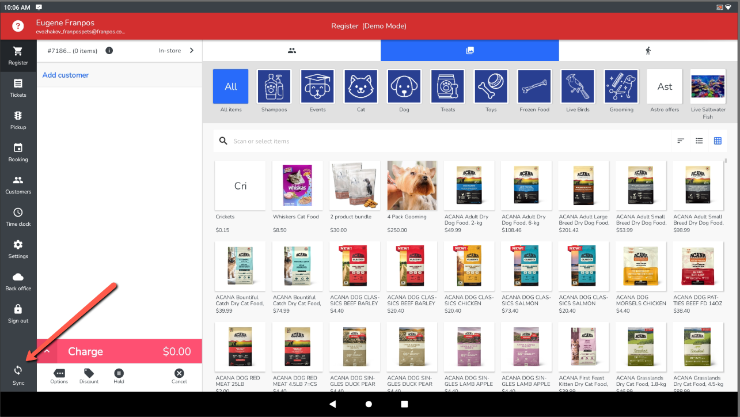Expand the cart with the Charge chevron
Viewport: 740px width, 417px height.
(x=47, y=351)
